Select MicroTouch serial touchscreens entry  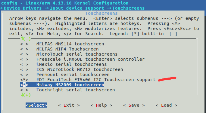(x=77, y=54)
